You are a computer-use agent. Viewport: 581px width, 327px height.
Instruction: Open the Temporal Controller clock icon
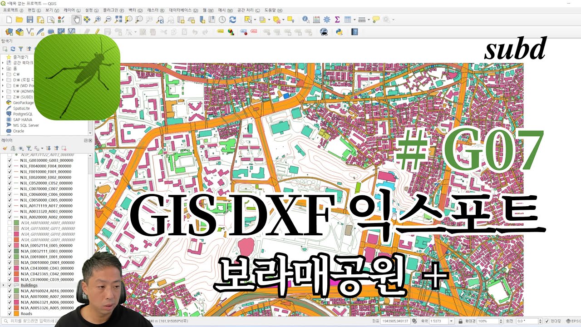point(222,20)
